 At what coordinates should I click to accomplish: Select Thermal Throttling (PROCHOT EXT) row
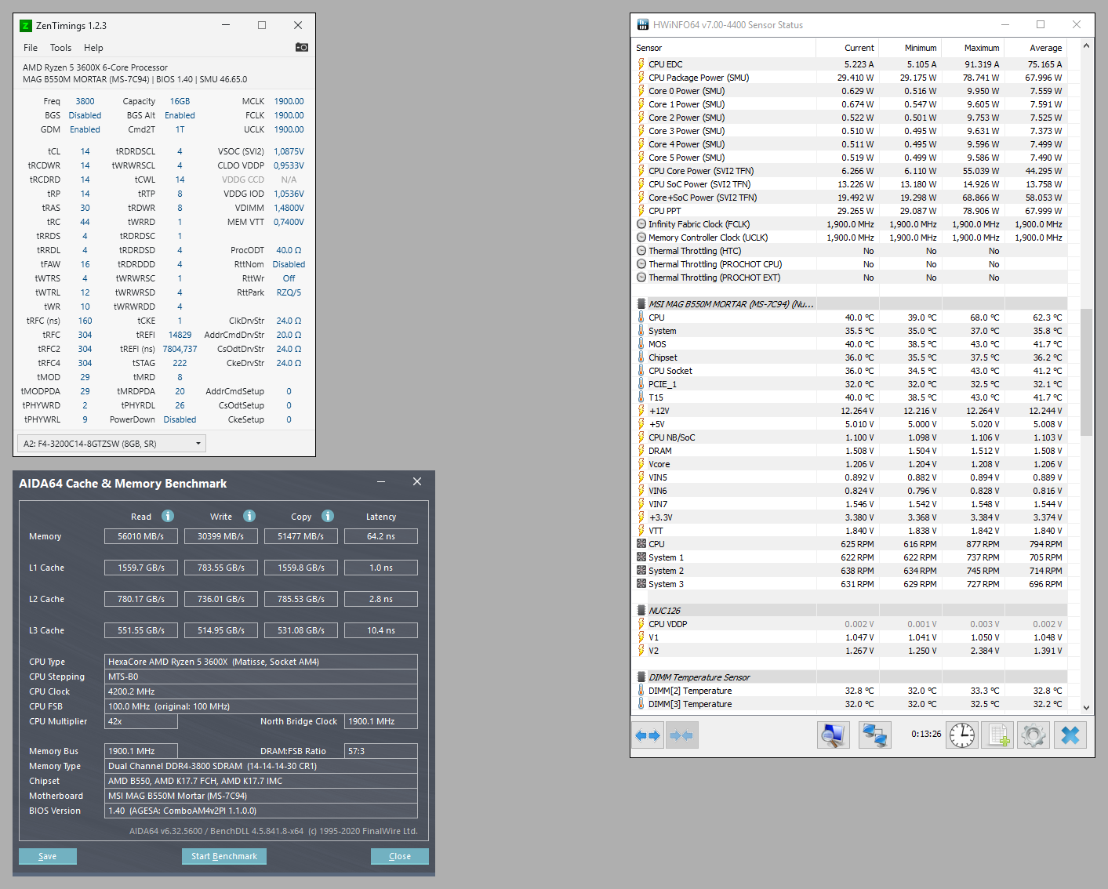pos(850,278)
